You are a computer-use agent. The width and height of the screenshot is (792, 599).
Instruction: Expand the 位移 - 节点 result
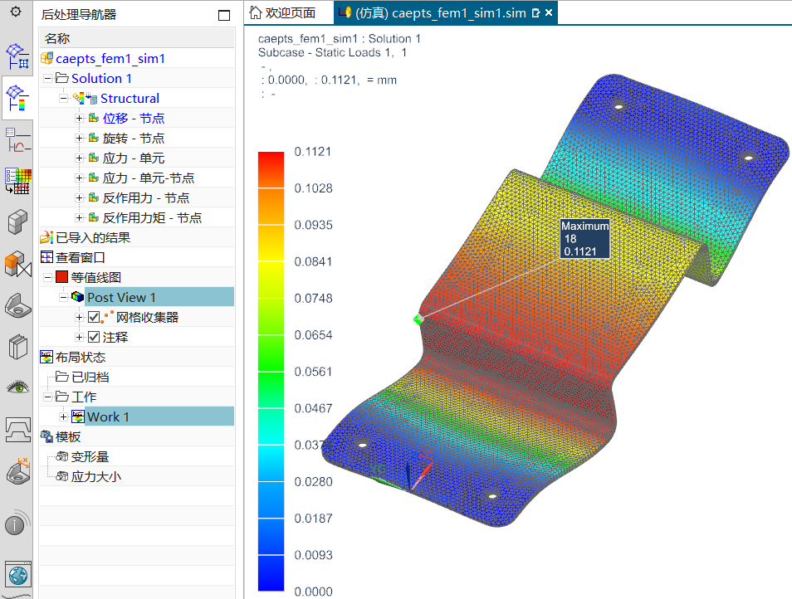click(79, 118)
